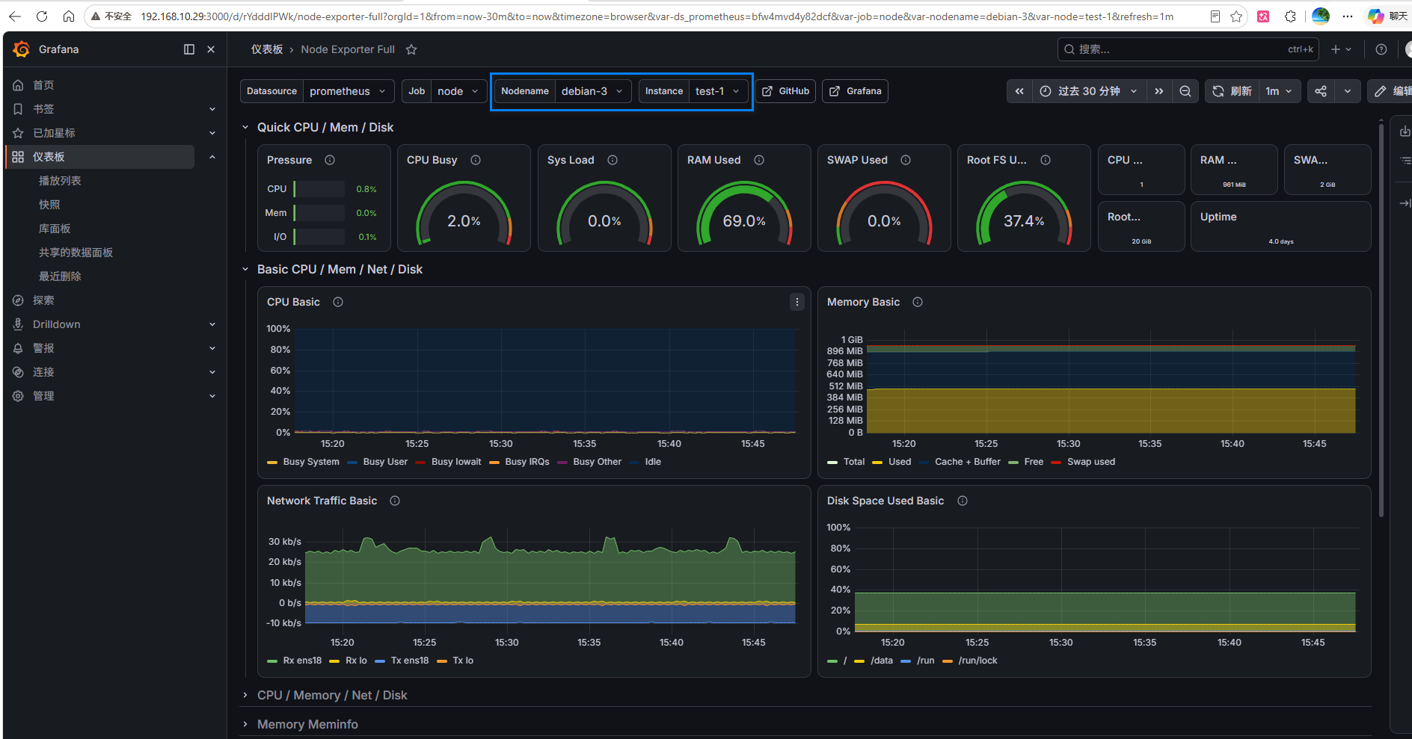This screenshot has height=739, width=1412.
Task: Open 快照 under 仪表板
Action: [x=49, y=205]
